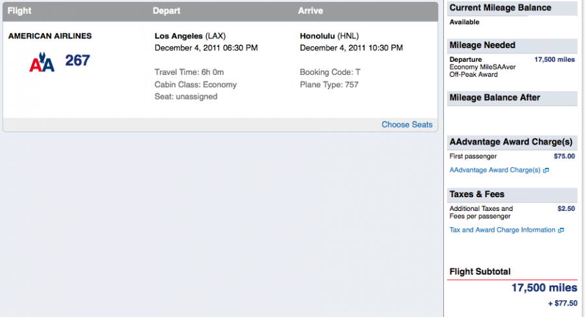Open AAdvantage Award Charge(s) link
The height and width of the screenshot is (317, 585).
pyautogui.click(x=495, y=170)
